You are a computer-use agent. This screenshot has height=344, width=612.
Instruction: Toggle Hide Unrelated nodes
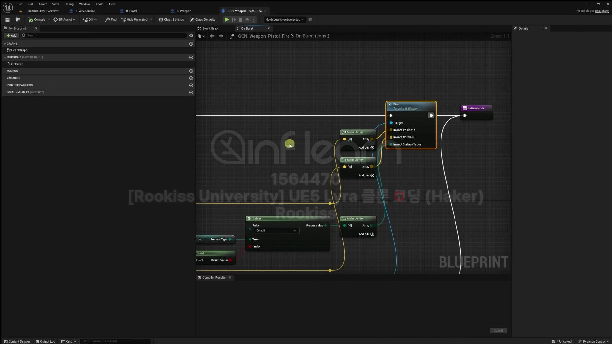[134, 20]
